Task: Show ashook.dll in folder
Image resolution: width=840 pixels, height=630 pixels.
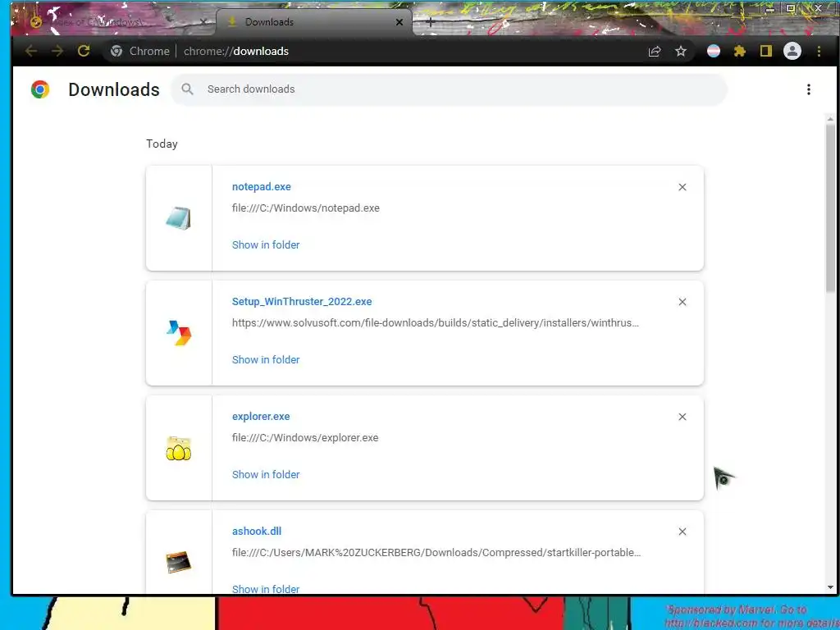Action: 266,588
